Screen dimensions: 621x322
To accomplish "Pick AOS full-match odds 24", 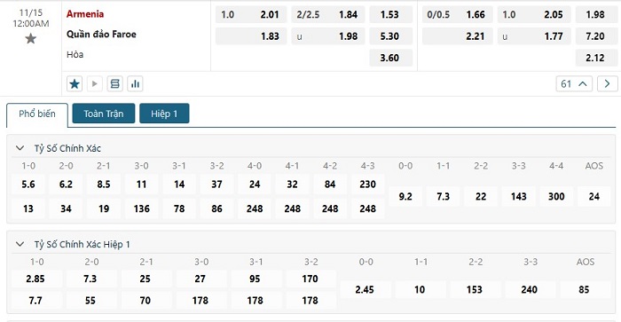I will tap(594, 196).
